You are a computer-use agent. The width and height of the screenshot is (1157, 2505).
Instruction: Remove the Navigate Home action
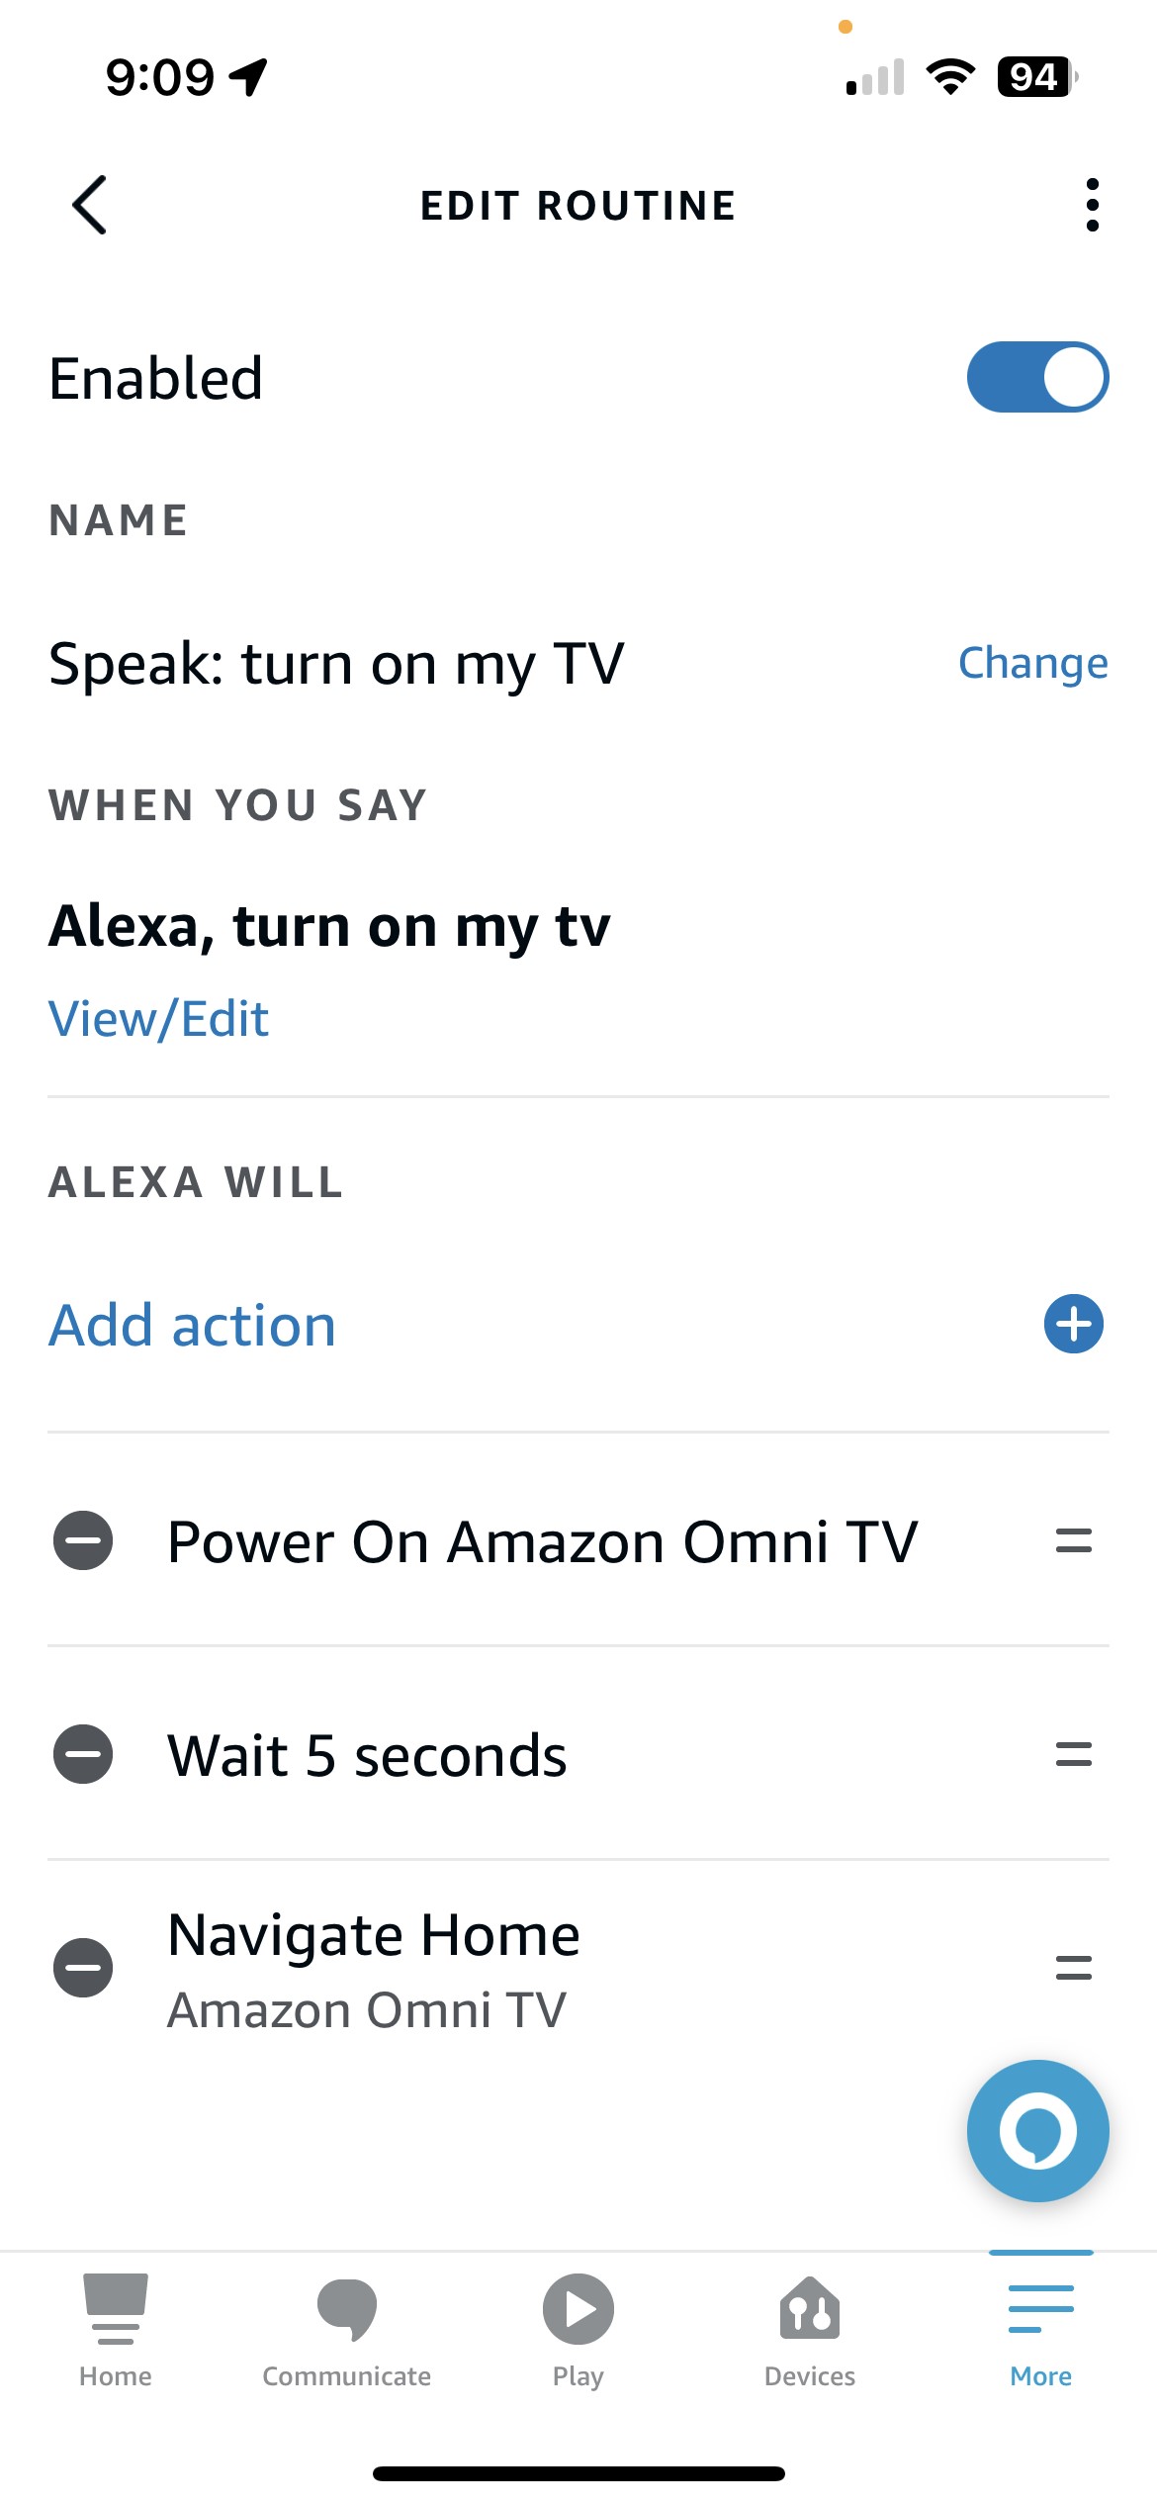pyautogui.click(x=83, y=1968)
